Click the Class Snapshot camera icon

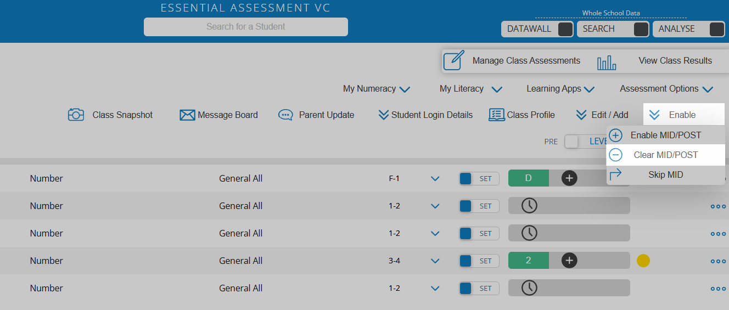tap(76, 115)
